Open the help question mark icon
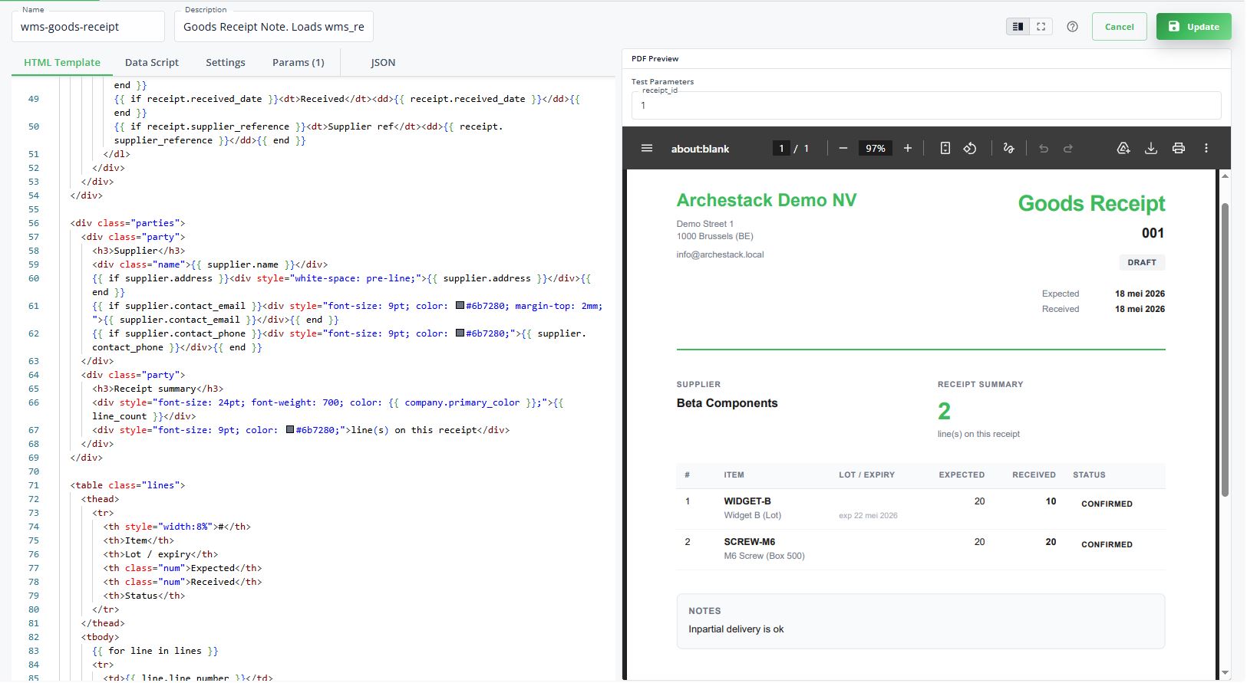Viewport: 1247px width, 683px height. (1073, 26)
